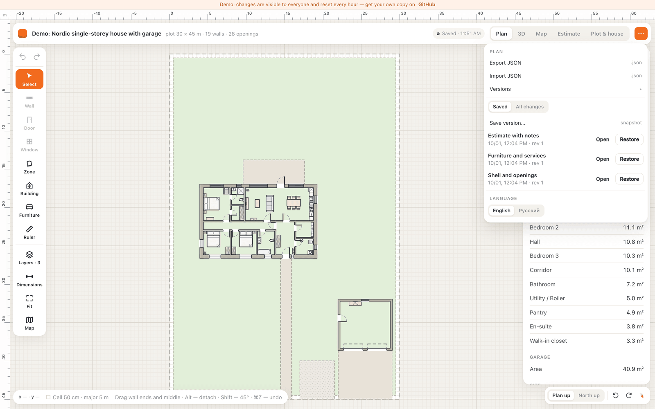Rotate view clockwise icon
The width and height of the screenshot is (655, 409).
point(629,396)
